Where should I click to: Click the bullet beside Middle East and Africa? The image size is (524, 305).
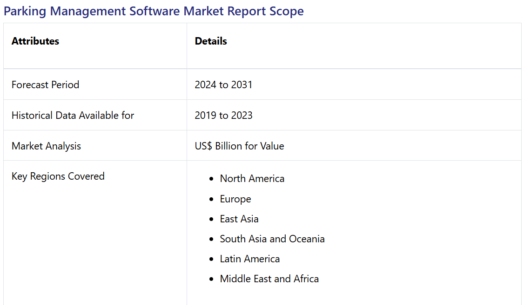(x=212, y=279)
